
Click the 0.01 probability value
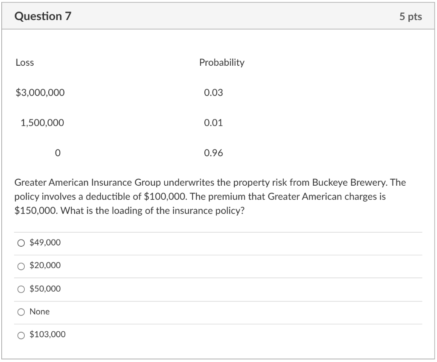213,123
